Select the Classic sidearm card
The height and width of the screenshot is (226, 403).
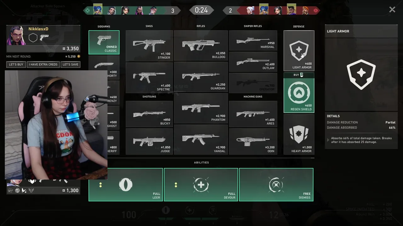tap(104, 42)
